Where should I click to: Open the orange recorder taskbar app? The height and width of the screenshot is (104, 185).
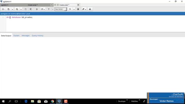tap(66, 101)
